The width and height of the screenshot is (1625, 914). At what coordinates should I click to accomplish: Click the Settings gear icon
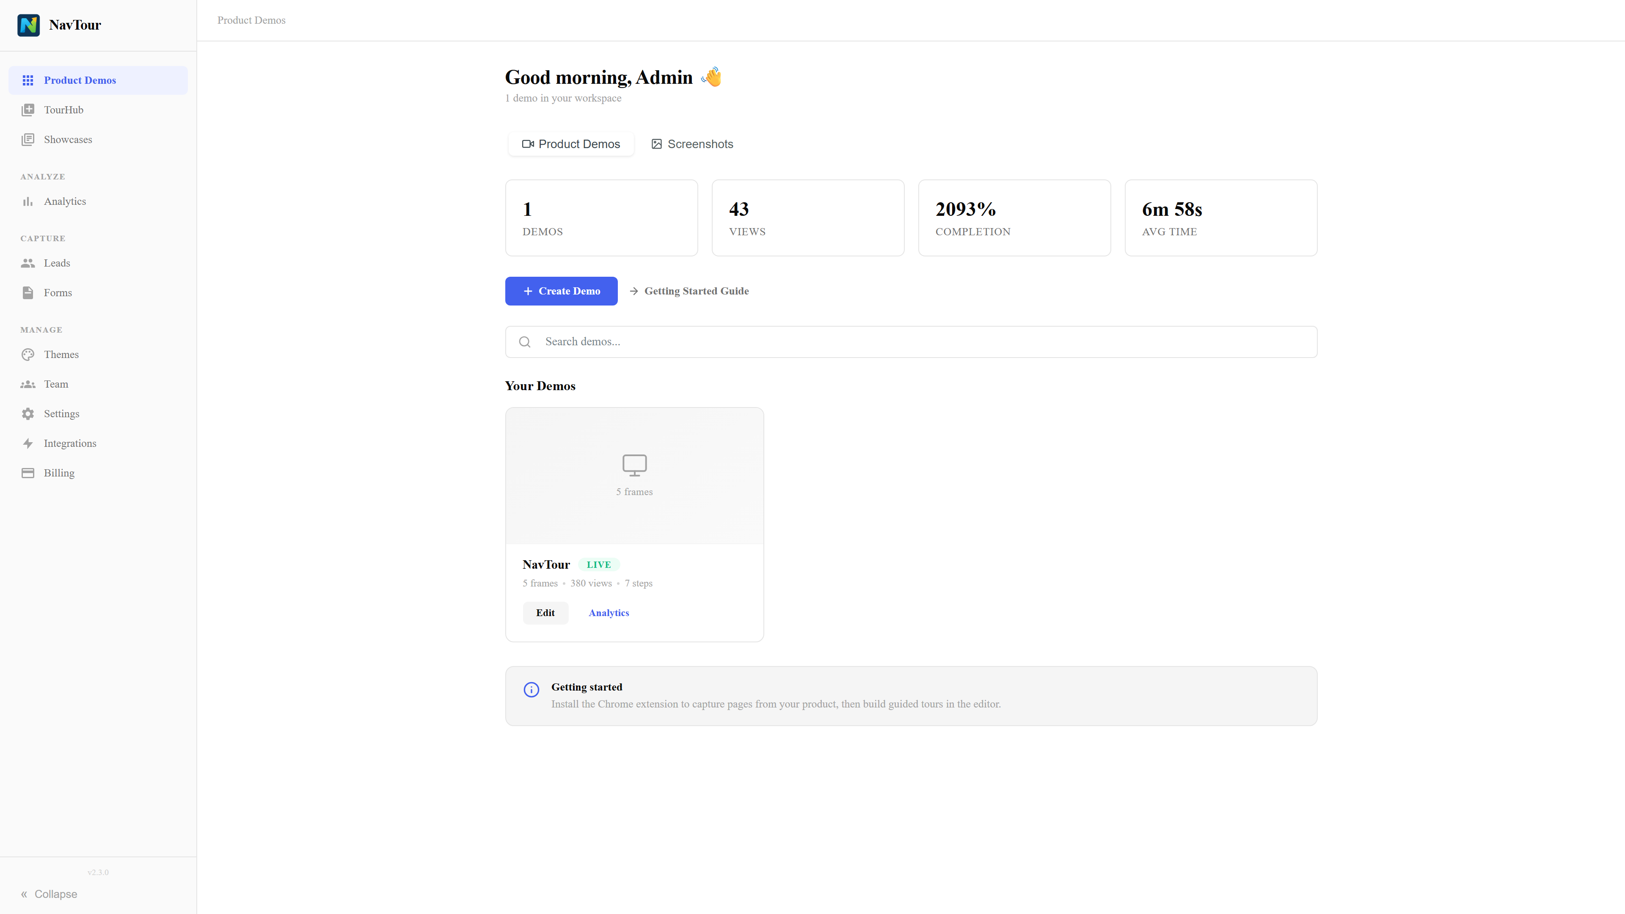tap(28, 414)
